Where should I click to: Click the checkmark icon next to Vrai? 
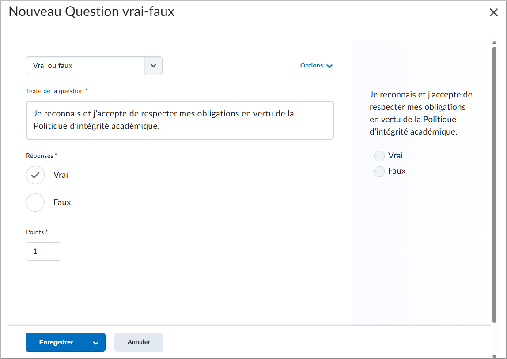coord(35,175)
